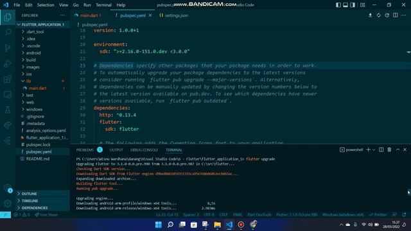Toggle primary side bar visibility
Screen dimensions: 411x231
[x=338, y=4]
